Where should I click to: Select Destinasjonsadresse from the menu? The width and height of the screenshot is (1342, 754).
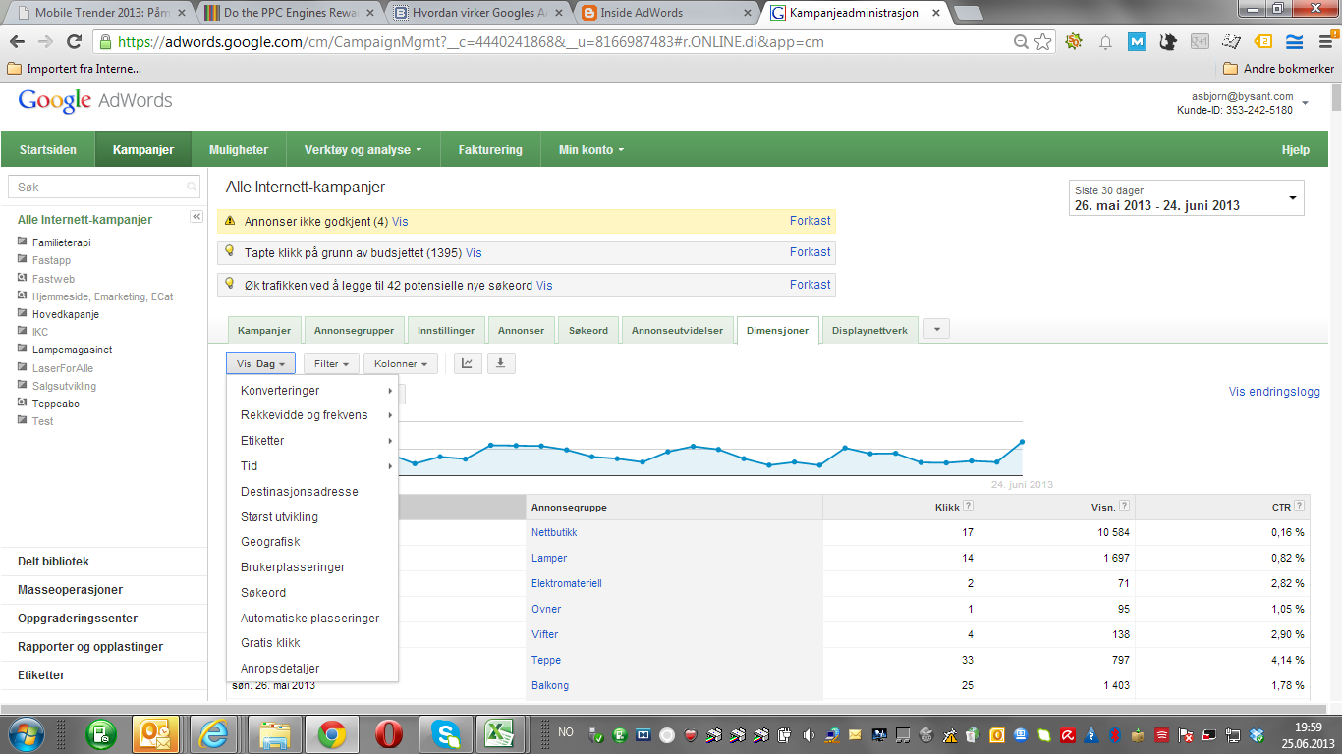[x=312, y=492]
